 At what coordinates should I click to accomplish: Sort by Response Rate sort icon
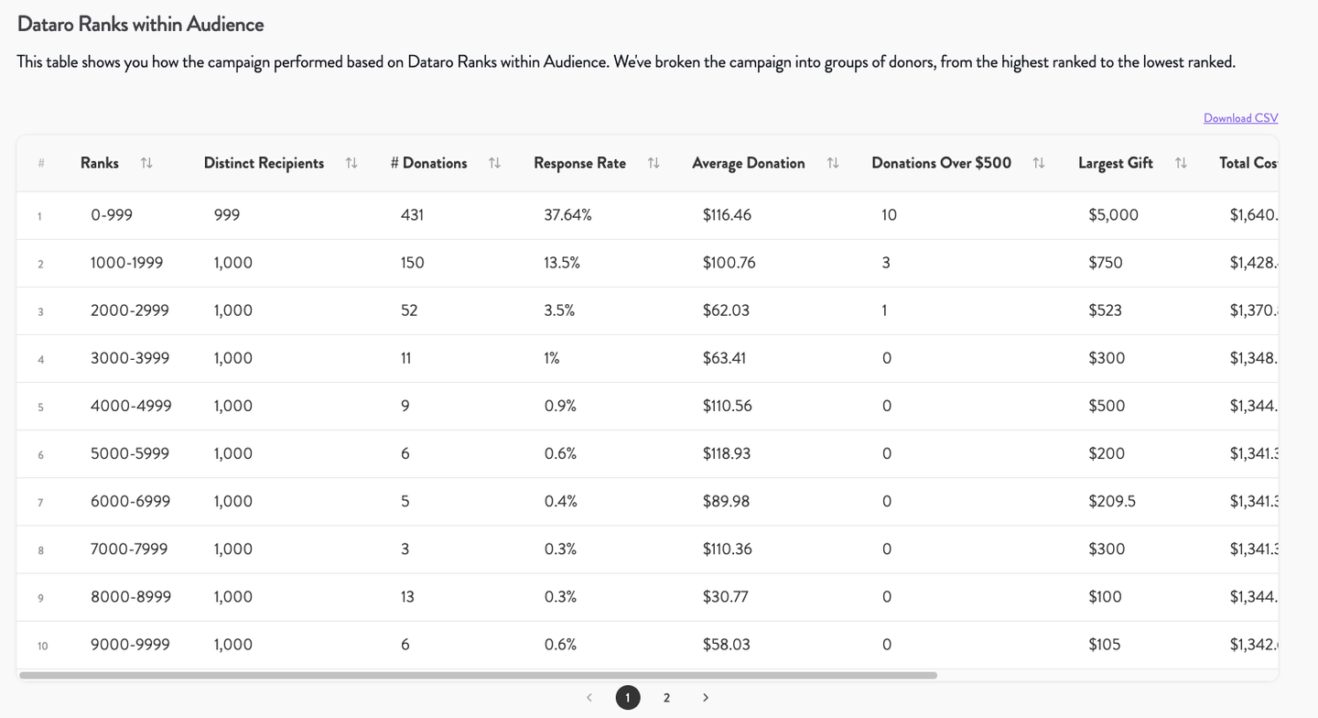(654, 163)
